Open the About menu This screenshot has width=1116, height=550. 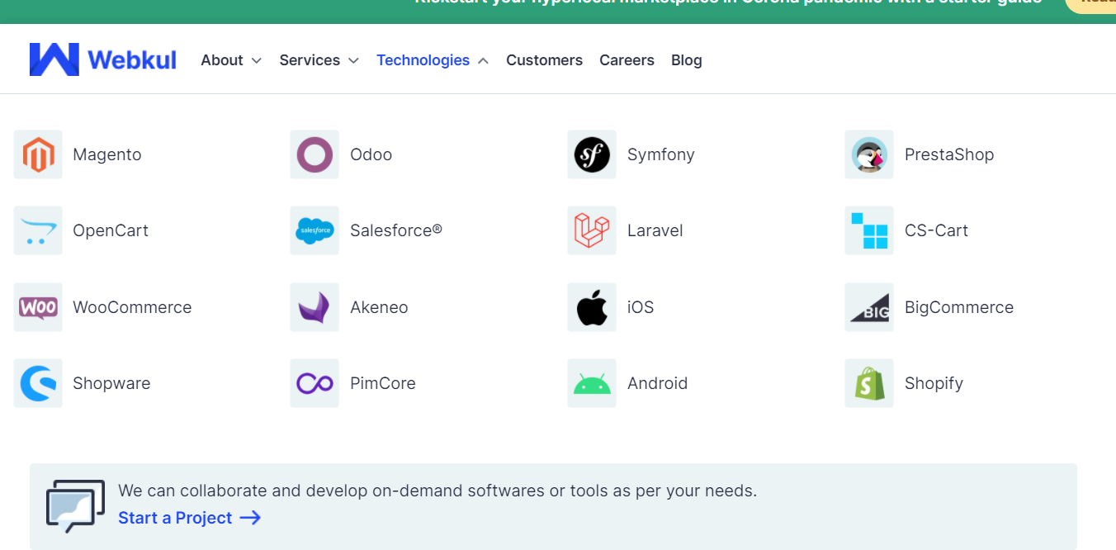(x=222, y=60)
